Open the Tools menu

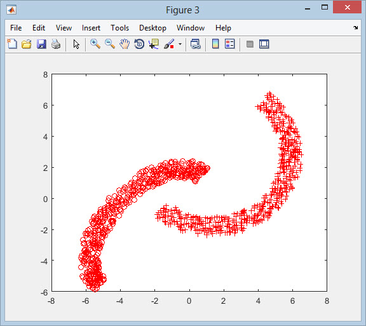click(x=119, y=28)
